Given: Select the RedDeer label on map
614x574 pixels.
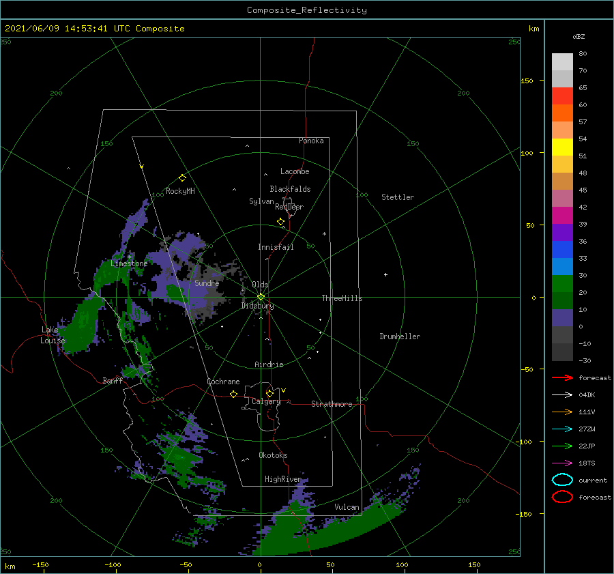Looking at the screenshot, I should (289, 207).
